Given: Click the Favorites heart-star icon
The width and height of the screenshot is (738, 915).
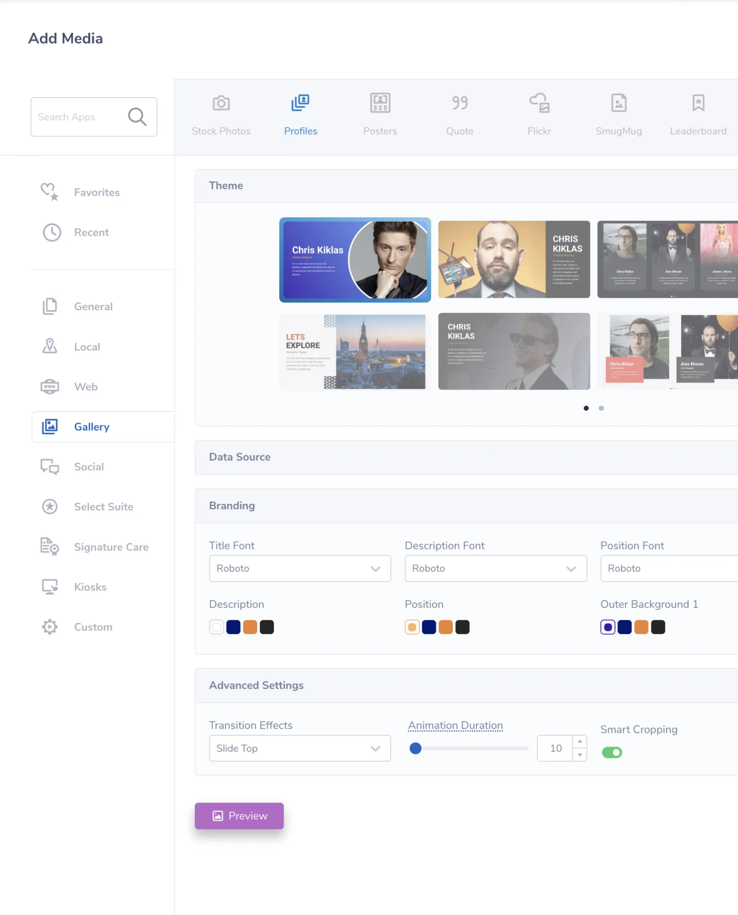Looking at the screenshot, I should pyautogui.click(x=50, y=191).
